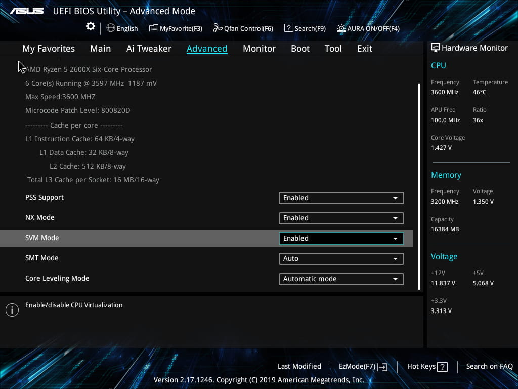Click the globe language icon
Image resolution: width=518 pixels, height=389 pixels.
[111, 28]
